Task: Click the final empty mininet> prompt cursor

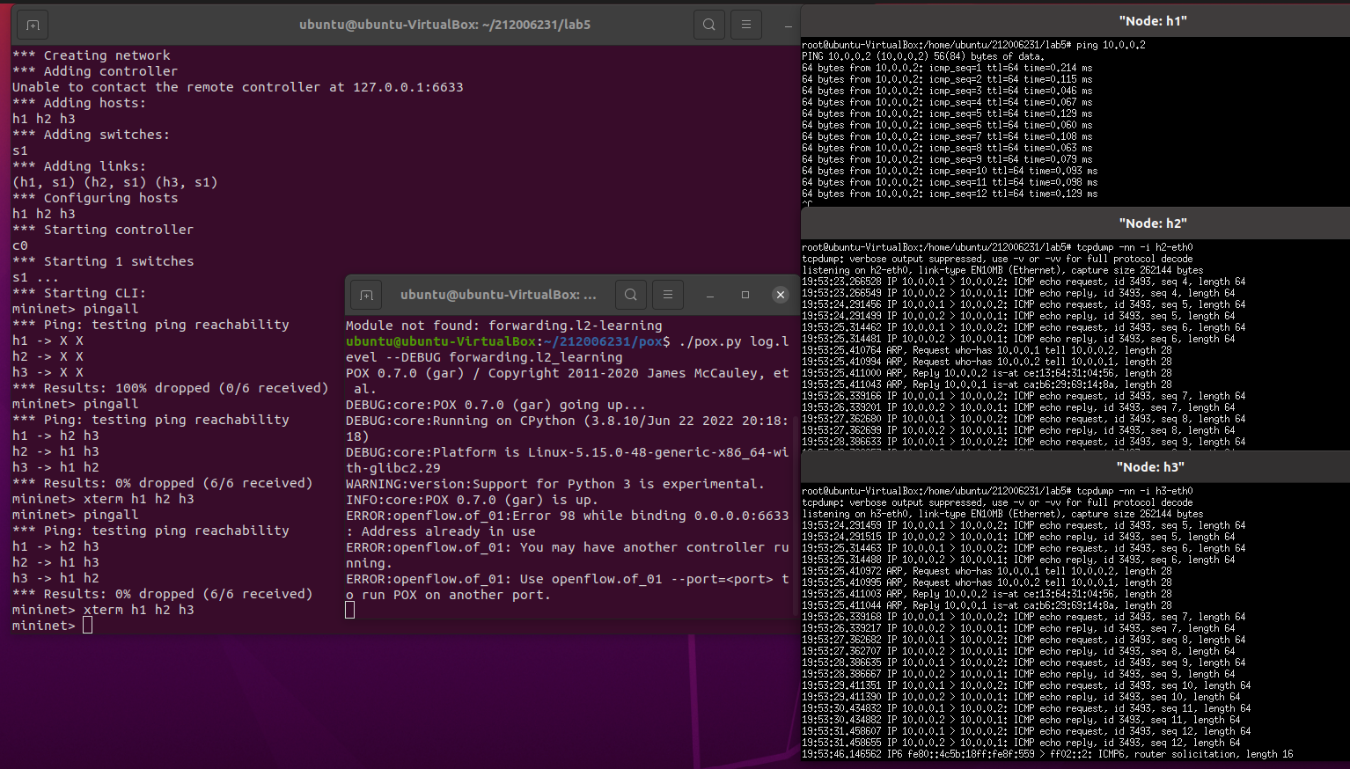Action: pos(87,626)
